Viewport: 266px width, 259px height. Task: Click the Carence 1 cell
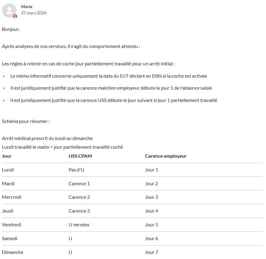79,183
